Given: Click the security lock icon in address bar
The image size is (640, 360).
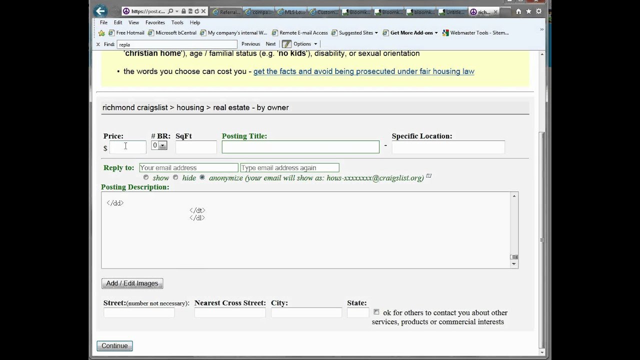Looking at the screenshot, I should click(x=183, y=11).
